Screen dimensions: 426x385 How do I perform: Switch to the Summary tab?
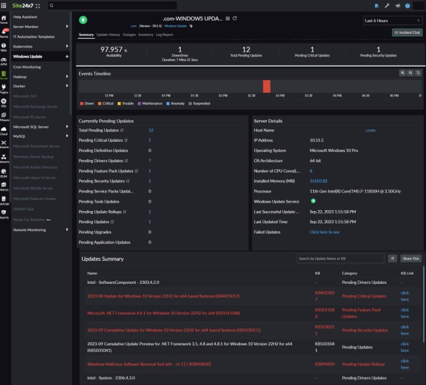86,35
